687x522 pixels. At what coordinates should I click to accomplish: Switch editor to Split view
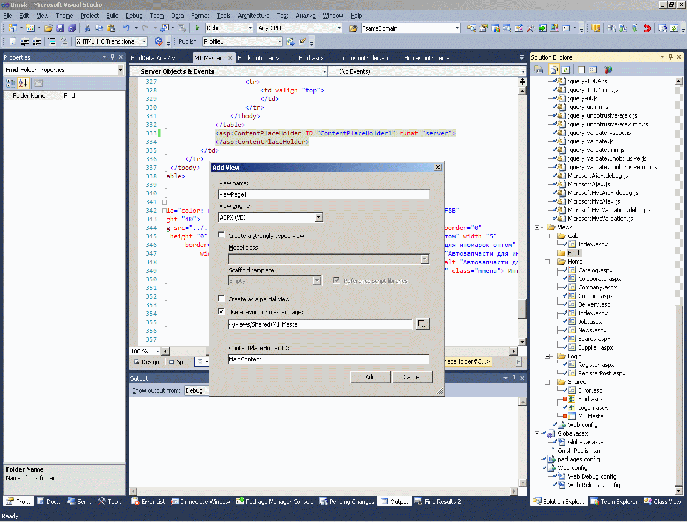point(178,362)
